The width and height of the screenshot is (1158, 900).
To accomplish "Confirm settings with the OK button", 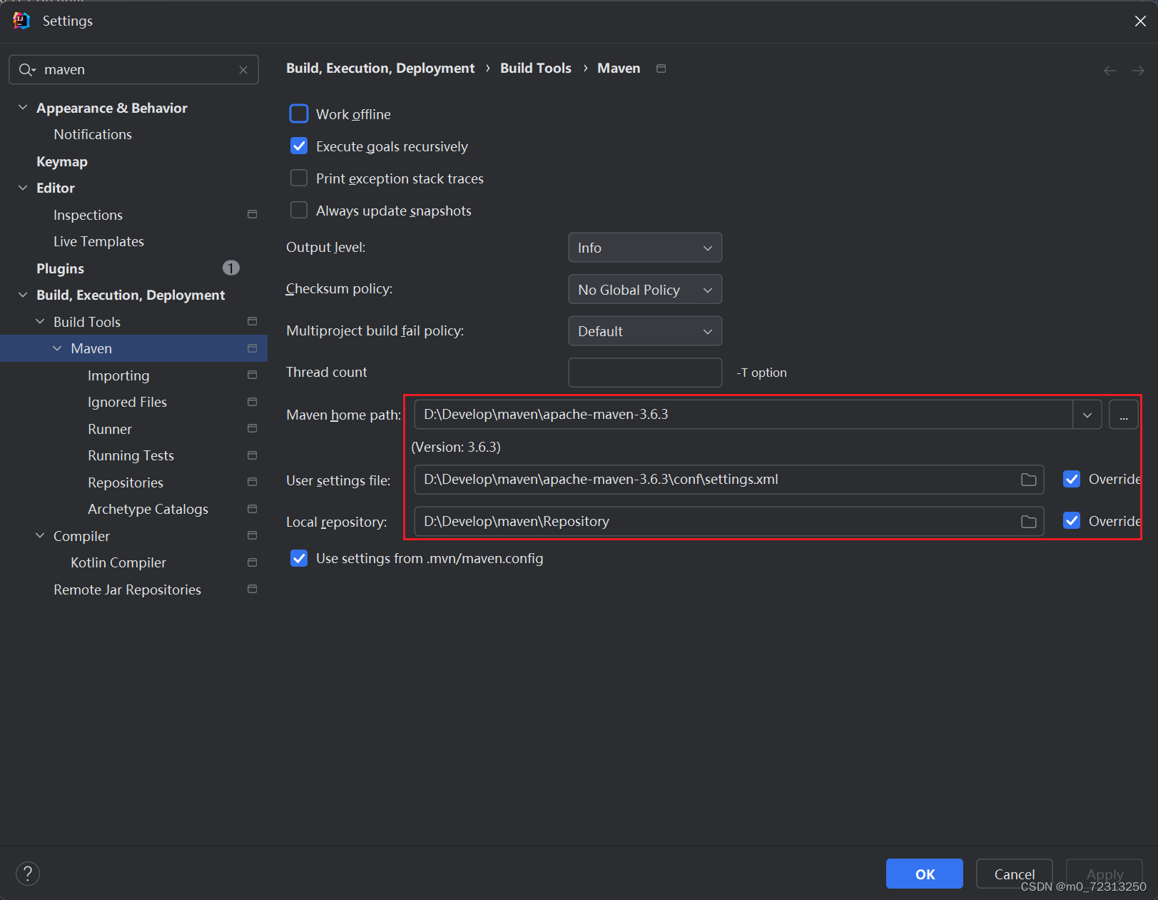I will point(925,874).
